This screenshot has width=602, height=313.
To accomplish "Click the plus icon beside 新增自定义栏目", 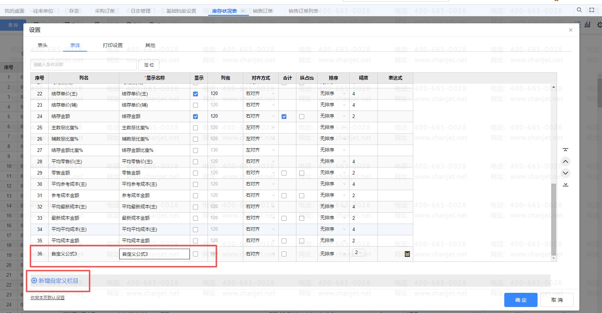I will click(34, 281).
